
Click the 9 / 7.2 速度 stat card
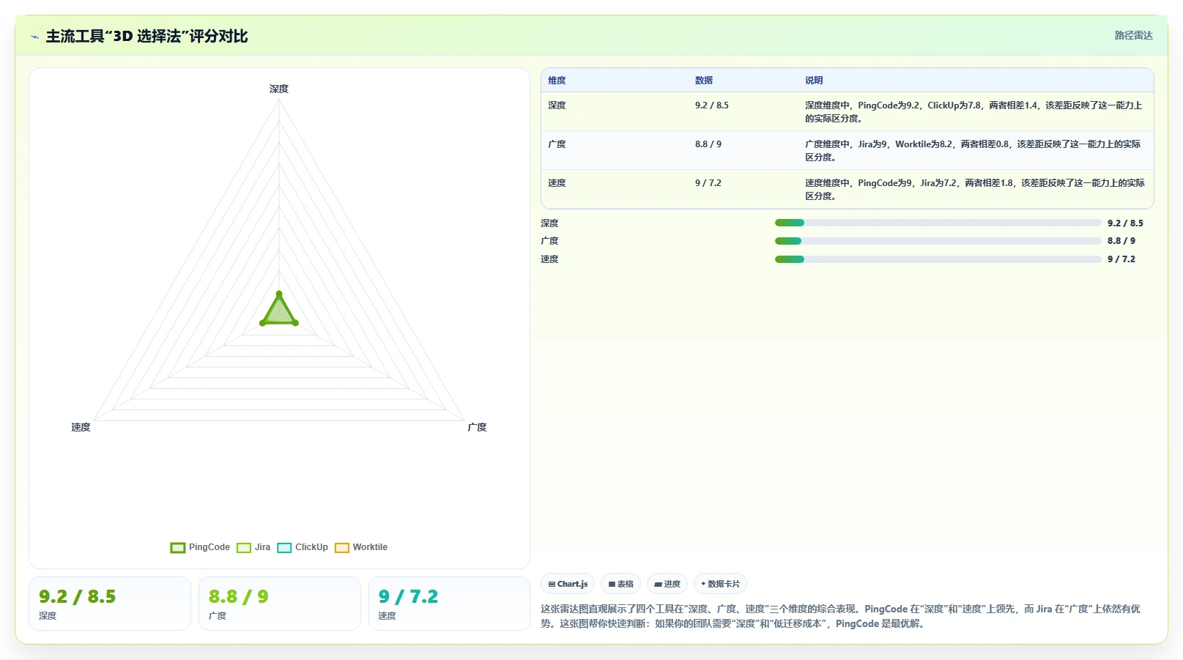(449, 604)
